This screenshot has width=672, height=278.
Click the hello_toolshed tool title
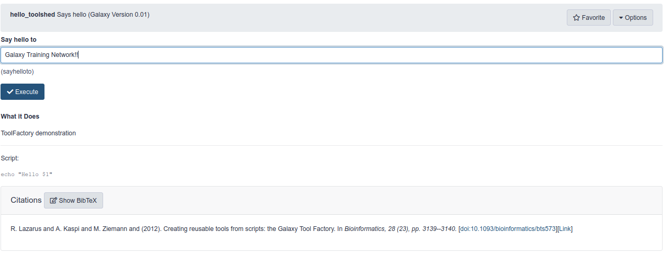click(32, 15)
